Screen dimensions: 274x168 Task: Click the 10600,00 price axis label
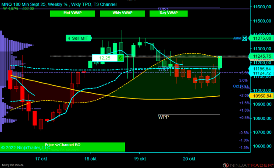[262, 146]
